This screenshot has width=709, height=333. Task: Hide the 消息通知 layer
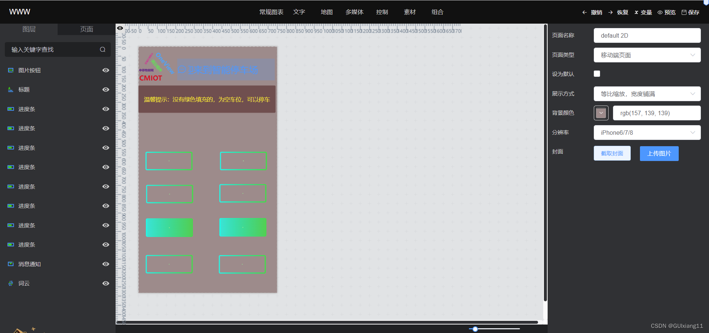coord(106,264)
